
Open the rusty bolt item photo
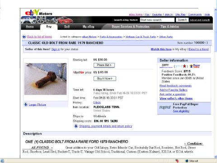coord(46,79)
